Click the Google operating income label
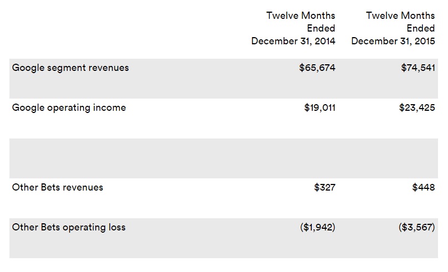The height and width of the screenshot is (272, 448). pos(69,108)
